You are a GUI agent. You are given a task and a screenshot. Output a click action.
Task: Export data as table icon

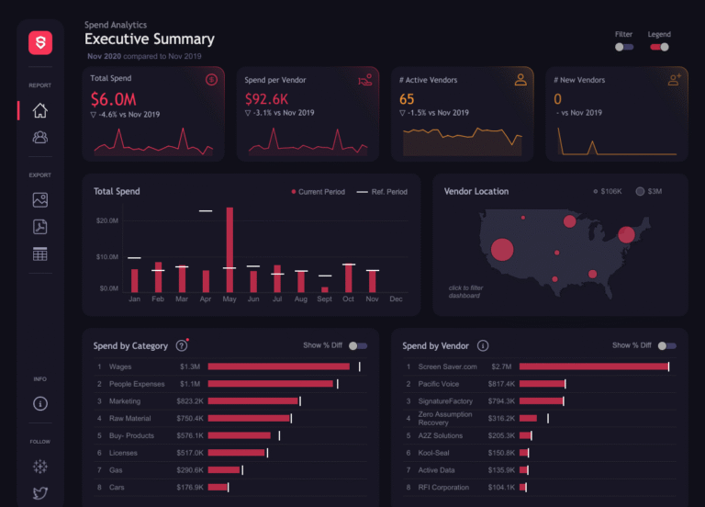[40, 254]
